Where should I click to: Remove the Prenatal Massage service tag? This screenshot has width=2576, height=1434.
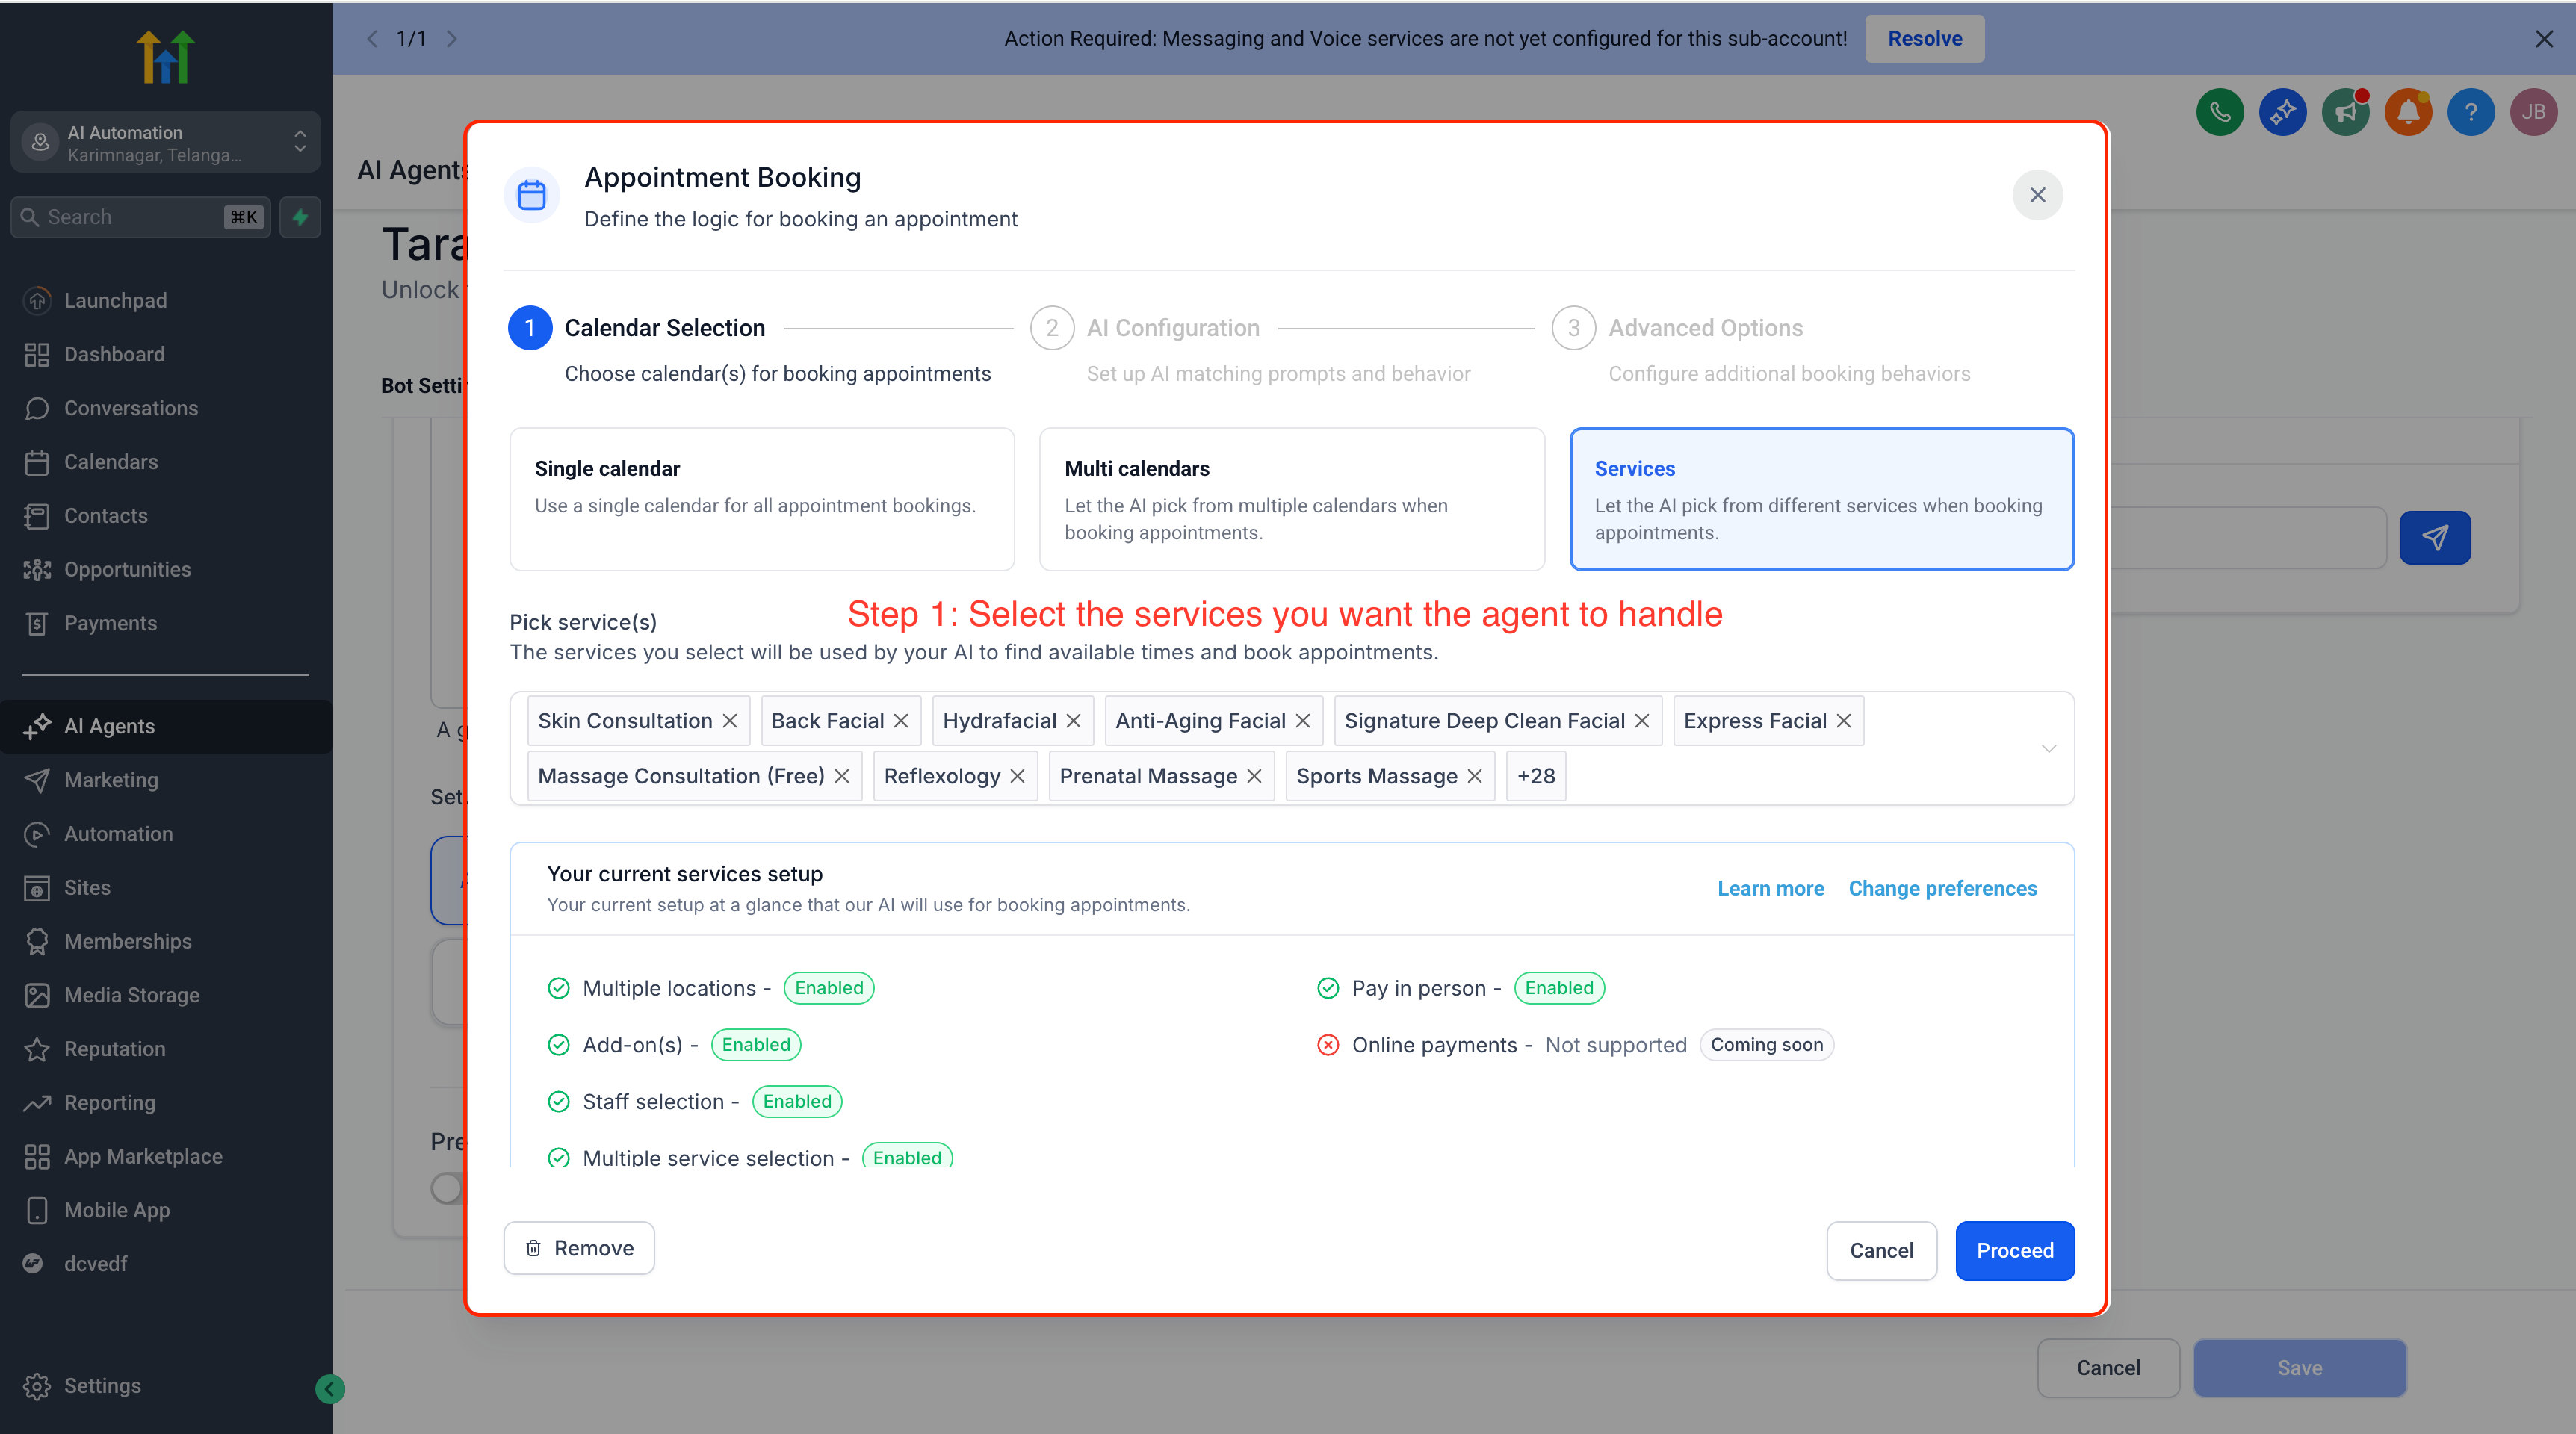[x=1254, y=776]
